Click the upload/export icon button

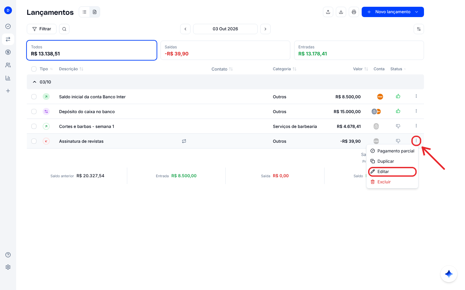328,12
